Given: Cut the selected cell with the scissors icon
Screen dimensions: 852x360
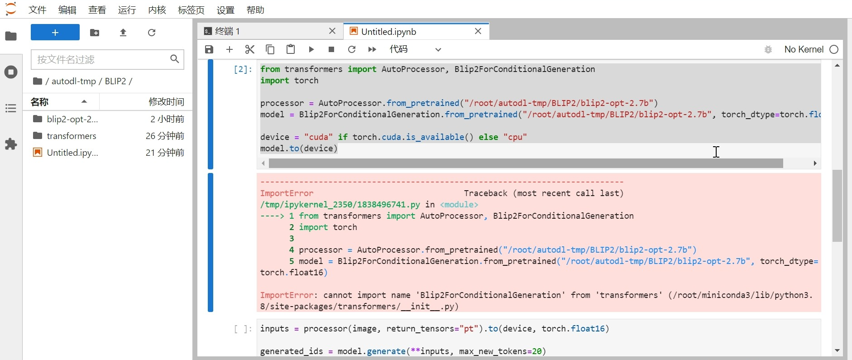Looking at the screenshot, I should [250, 49].
